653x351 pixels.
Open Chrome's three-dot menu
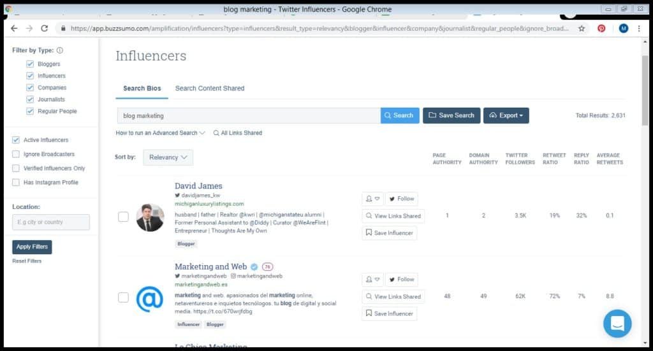pyautogui.click(x=639, y=28)
